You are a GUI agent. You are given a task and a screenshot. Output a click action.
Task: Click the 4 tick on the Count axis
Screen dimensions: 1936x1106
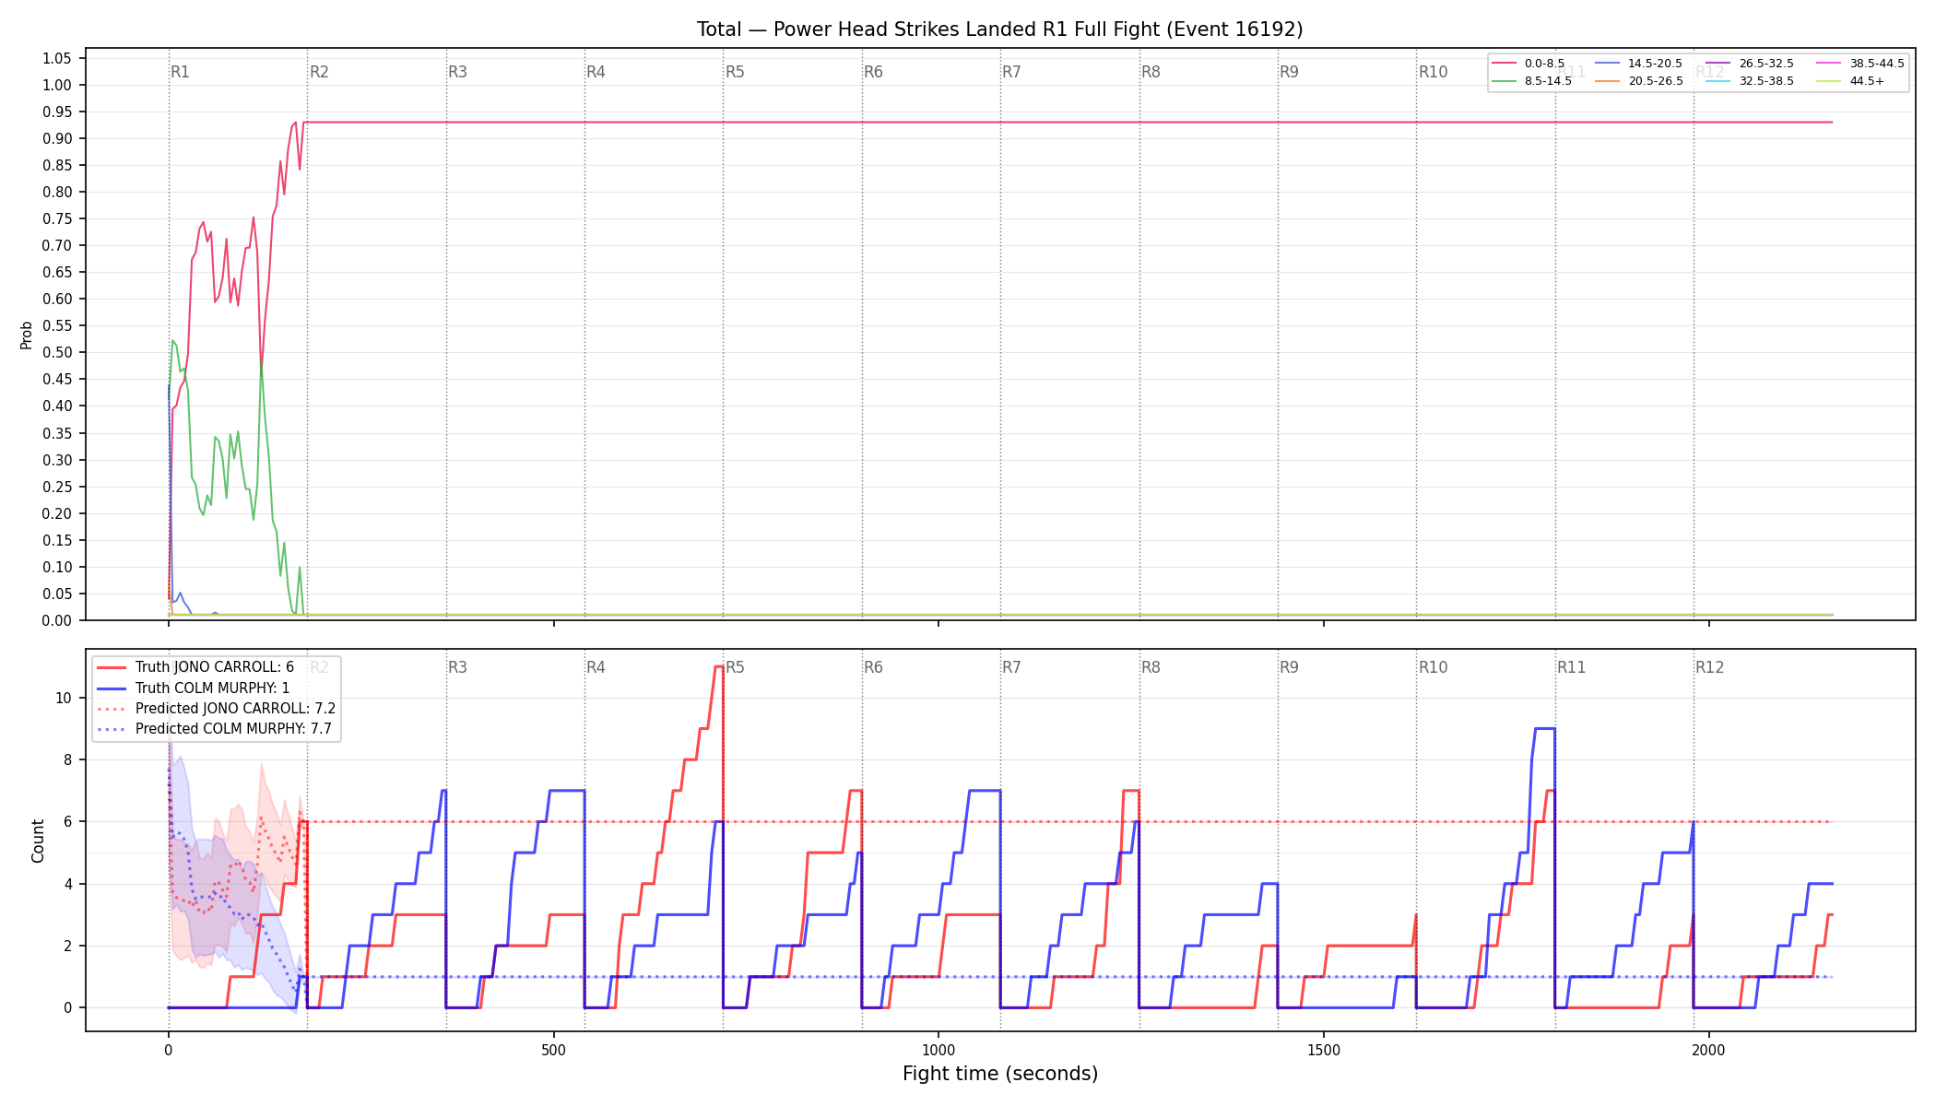pyautogui.click(x=67, y=884)
